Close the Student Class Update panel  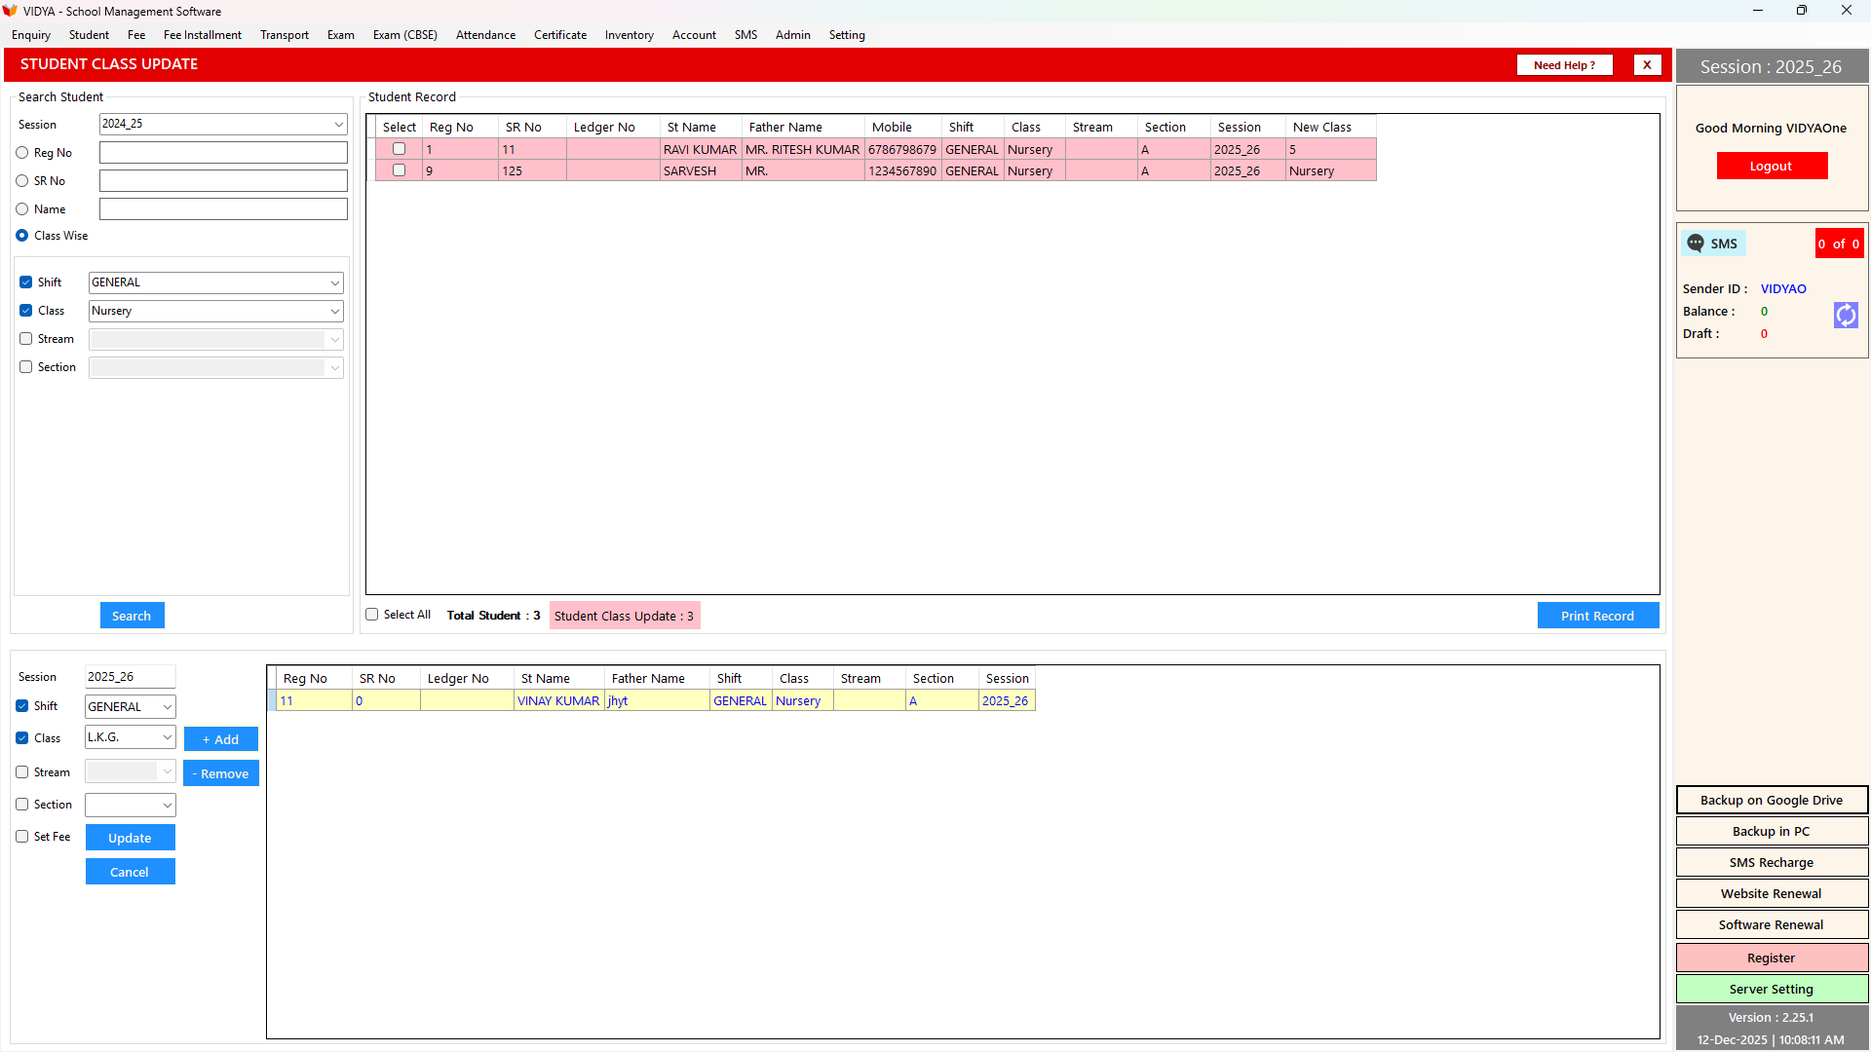pos(1647,65)
